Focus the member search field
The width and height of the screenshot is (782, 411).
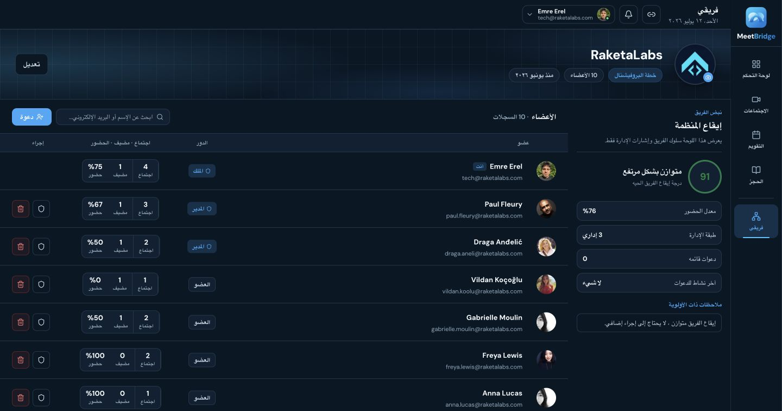113,117
